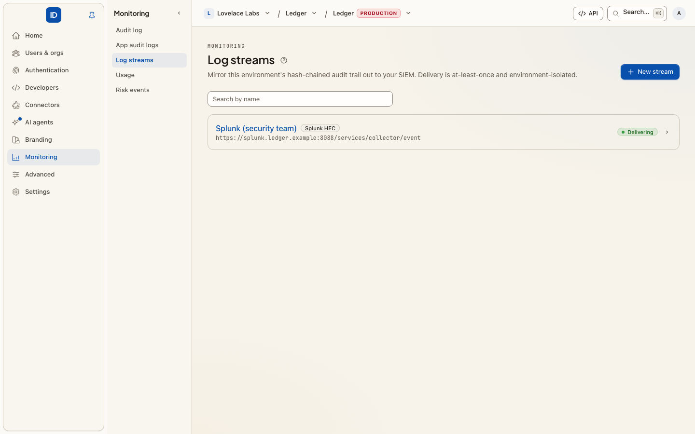Select Log streams submenu item
Viewport: 695px width, 434px height.
[149, 60]
